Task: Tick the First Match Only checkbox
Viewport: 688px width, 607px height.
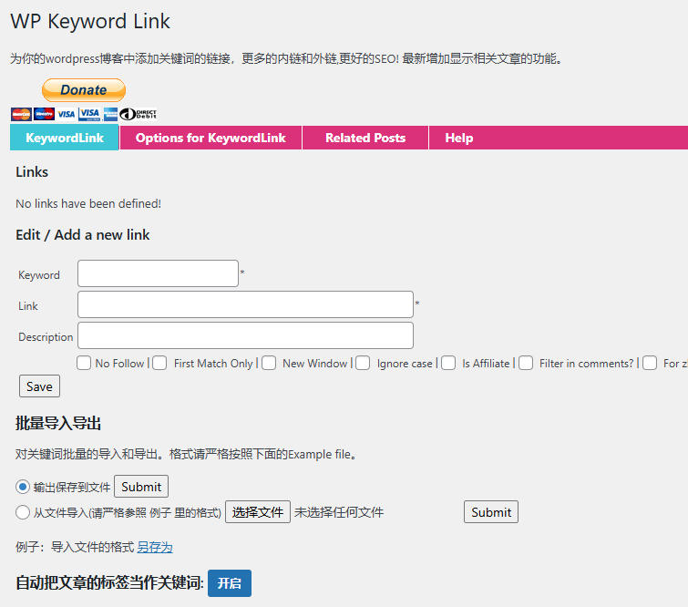Action: [x=159, y=363]
